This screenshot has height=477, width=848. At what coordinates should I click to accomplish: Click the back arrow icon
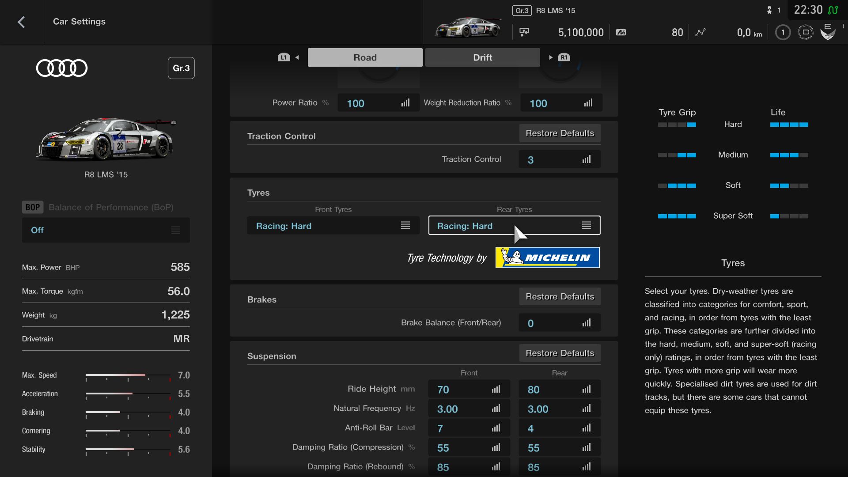(21, 22)
